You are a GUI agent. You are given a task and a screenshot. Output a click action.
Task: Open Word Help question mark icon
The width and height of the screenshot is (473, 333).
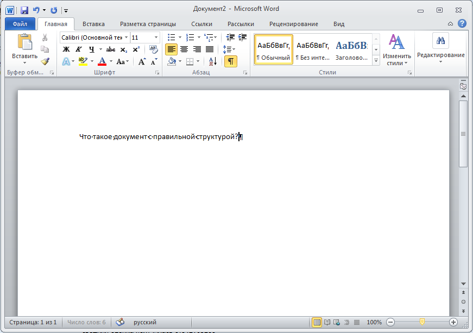coord(462,24)
